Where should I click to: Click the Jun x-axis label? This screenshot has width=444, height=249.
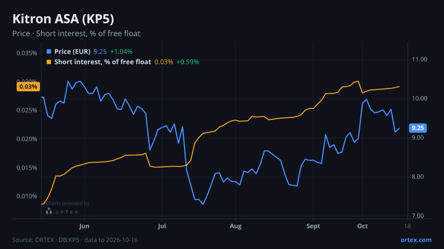(x=85, y=226)
